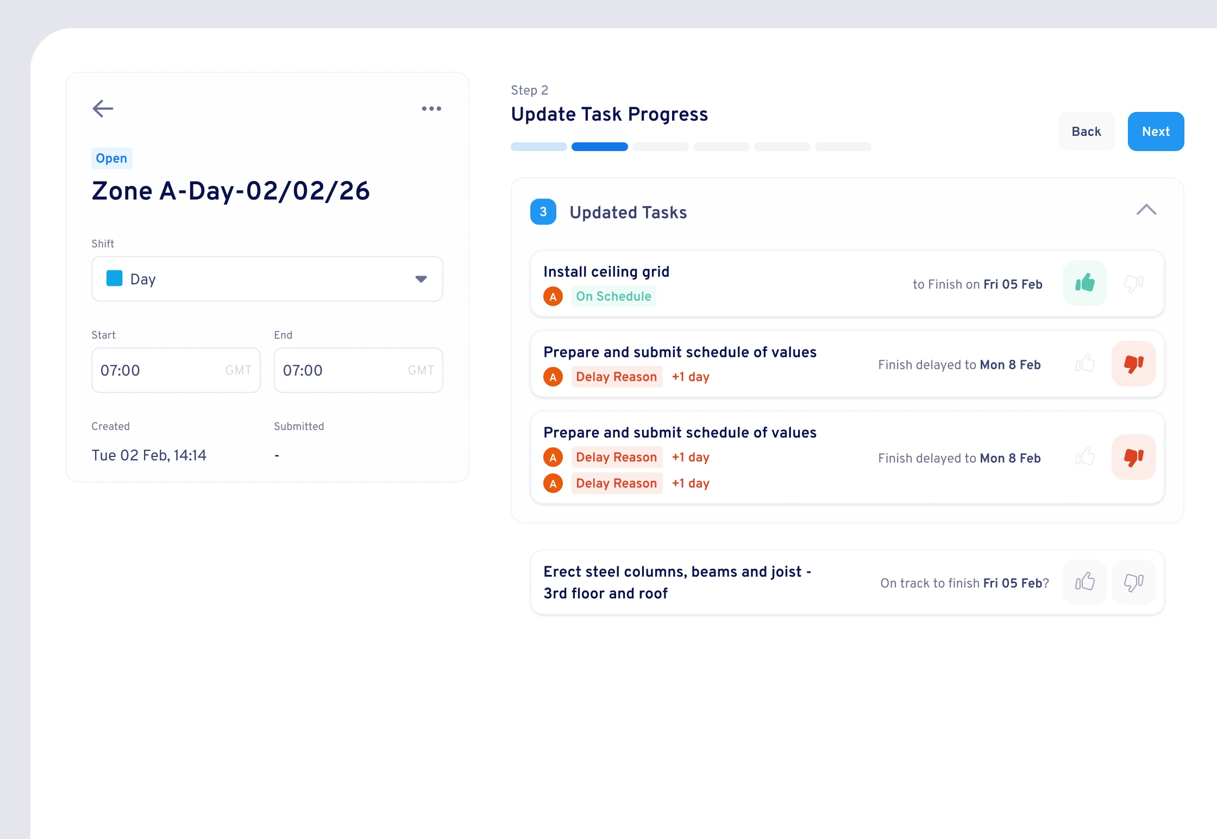Click the A avatar on single-delay Prepare task

tap(553, 377)
